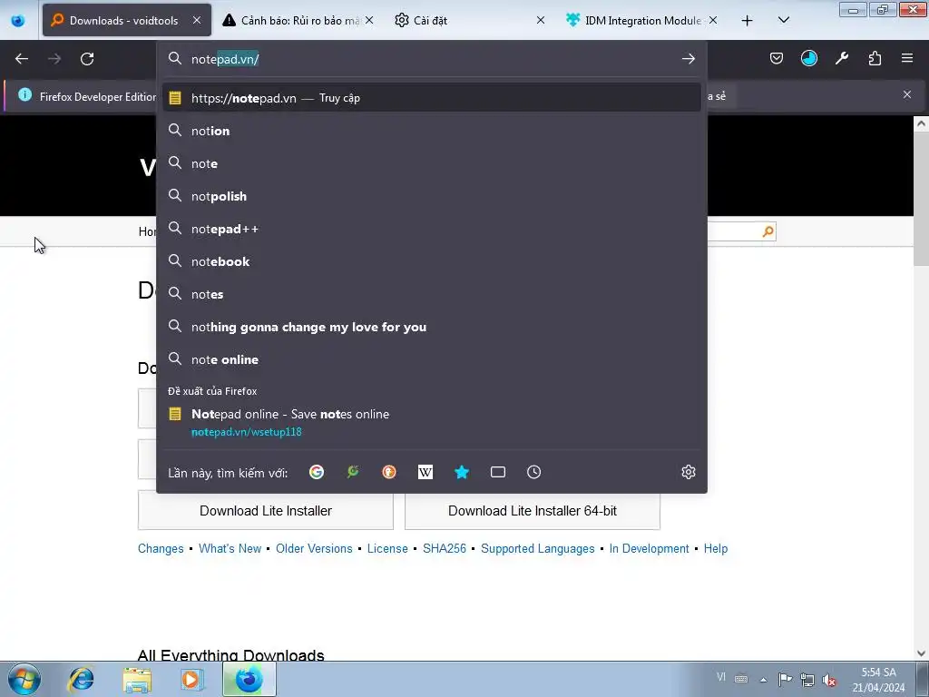Select the https://notepad.vn suggestion
This screenshot has height=697, width=929.
pos(431,98)
